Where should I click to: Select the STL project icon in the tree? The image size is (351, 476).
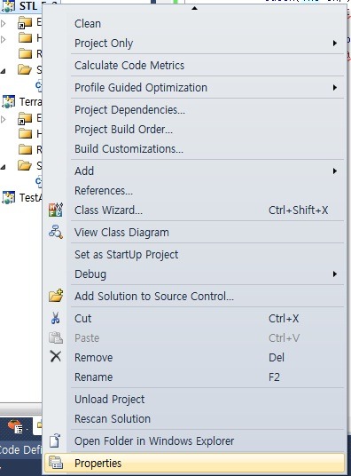pos(8,6)
